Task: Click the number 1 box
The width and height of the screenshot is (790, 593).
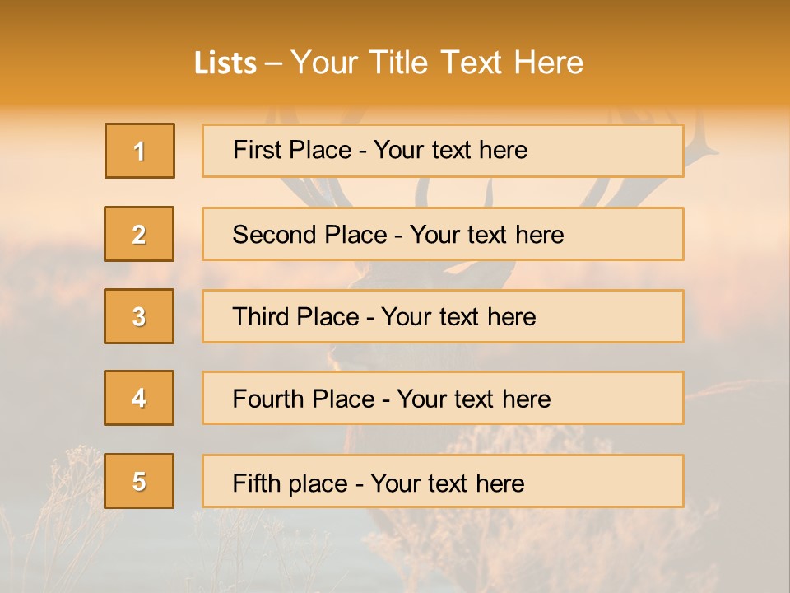Action: (140, 151)
